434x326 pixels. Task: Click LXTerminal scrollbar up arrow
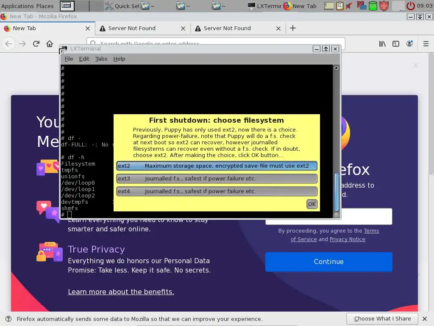coord(336,68)
